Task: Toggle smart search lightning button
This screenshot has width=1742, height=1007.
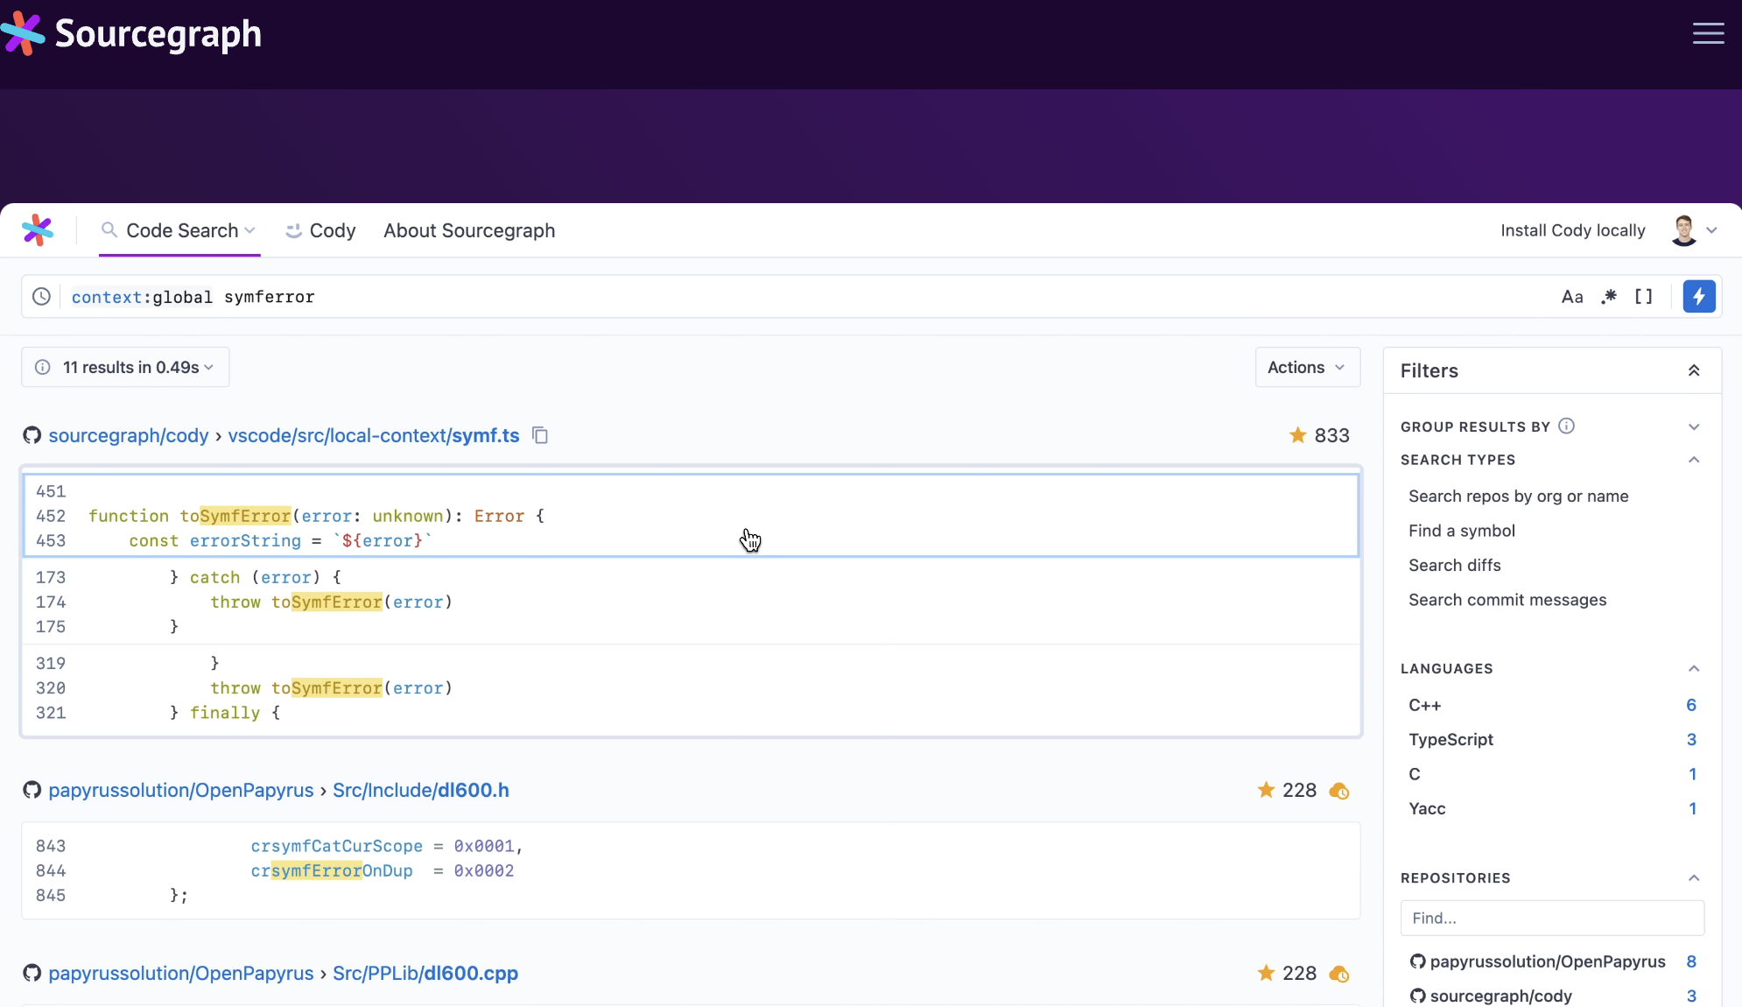Action: (1699, 297)
